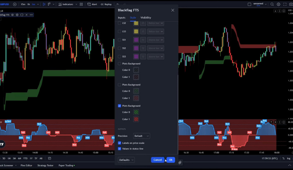
Task: Open the Defaults dropdown
Action: click(x=126, y=160)
